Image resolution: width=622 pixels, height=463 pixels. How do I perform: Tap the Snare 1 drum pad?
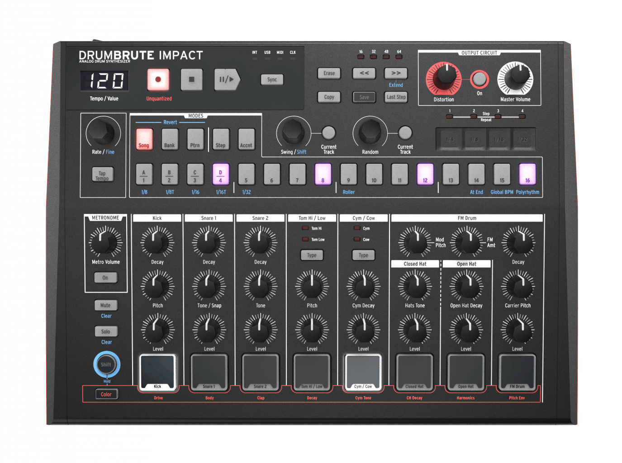(x=209, y=372)
